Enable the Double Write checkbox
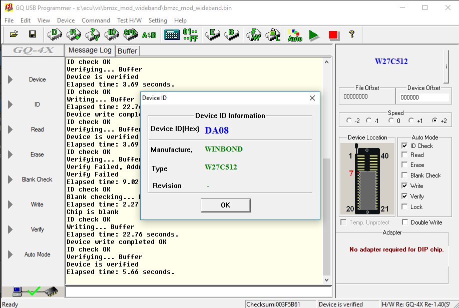Image resolution: width=459 pixels, height=308 pixels. pos(405,222)
